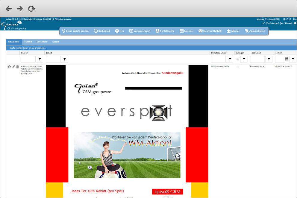Open Betreff filter funnel menu
Image resolution: width=297 pixels, height=198 pixels.
40,59
